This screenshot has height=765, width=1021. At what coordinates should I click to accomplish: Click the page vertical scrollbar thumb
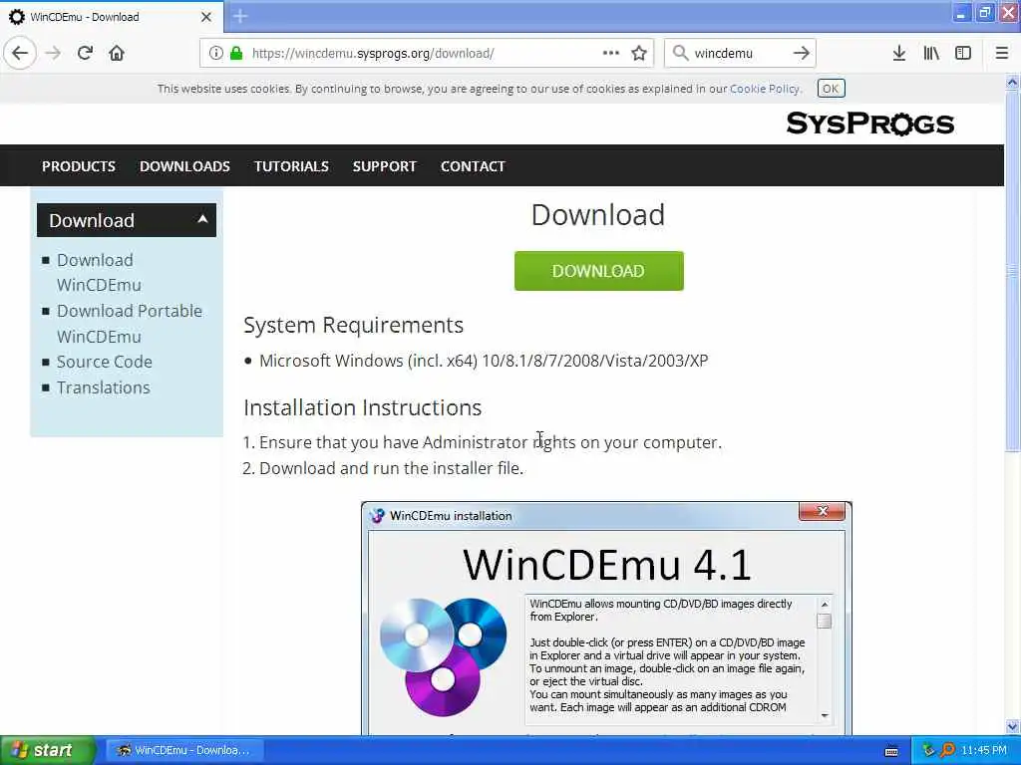pos(1012,270)
